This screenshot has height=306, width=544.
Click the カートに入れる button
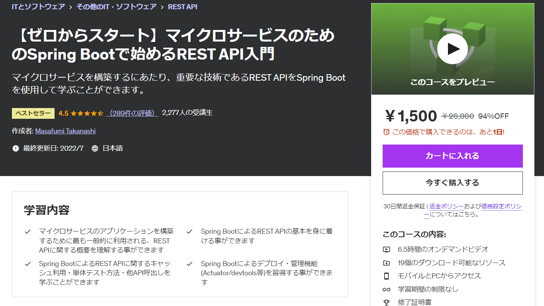click(x=453, y=156)
